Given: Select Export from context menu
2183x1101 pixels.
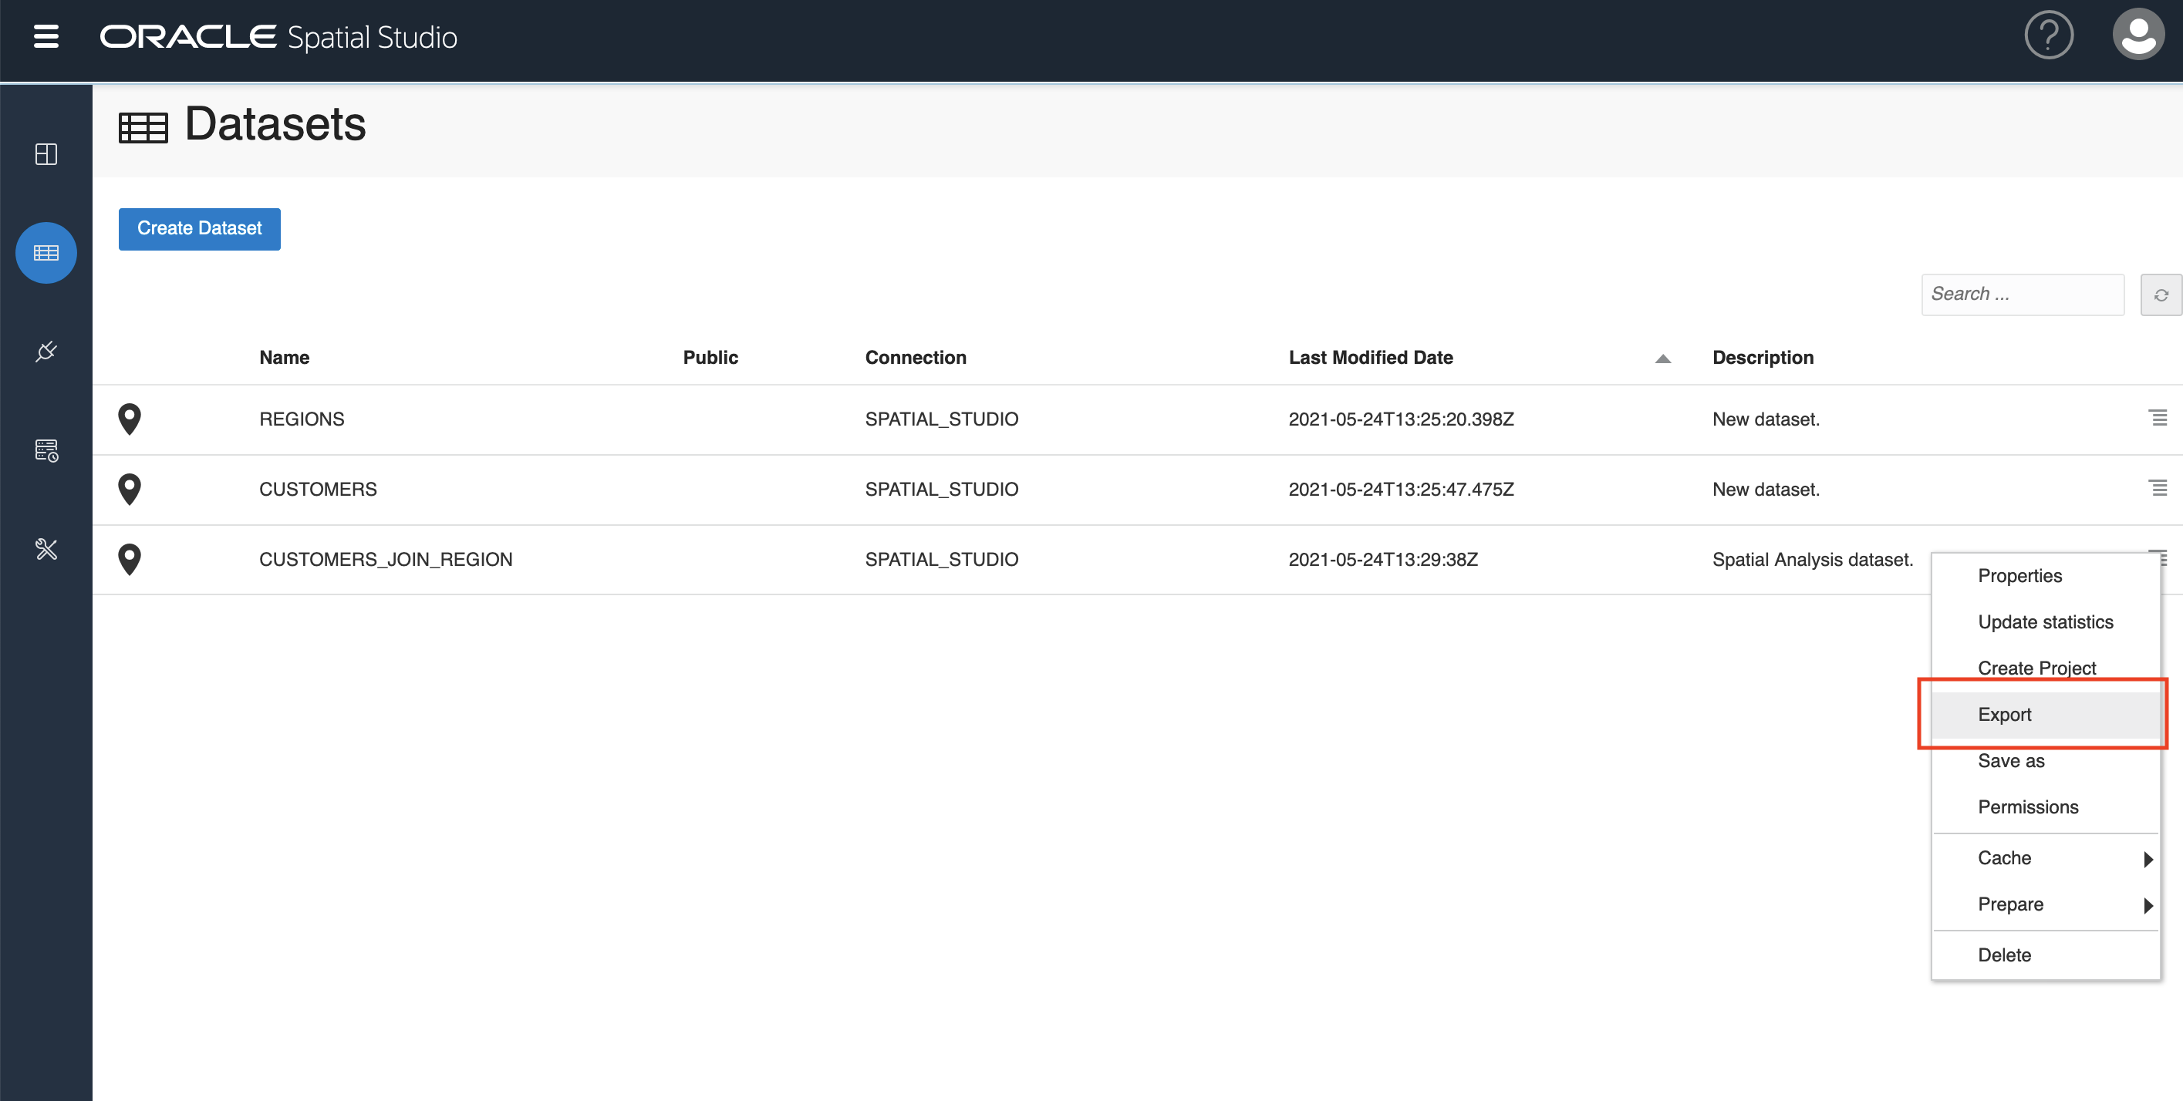Looking at the screenshot, I should pyautogui.click(x=2004, y=715).
